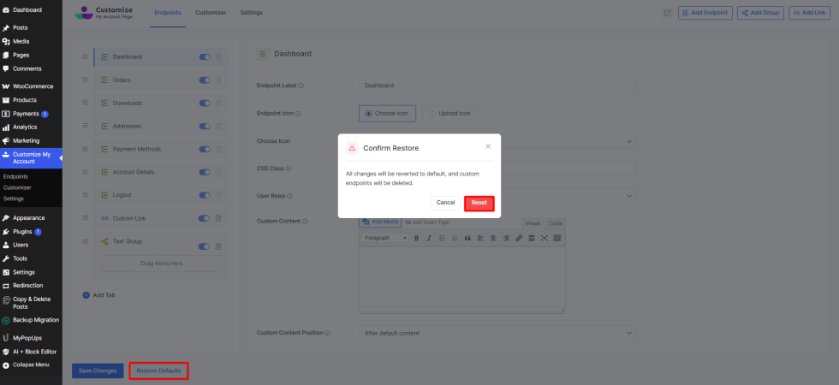Click the drag handle beside Text Group

(x=85, y=241)
